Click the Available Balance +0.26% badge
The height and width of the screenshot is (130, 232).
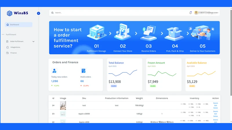coord(192,86)
